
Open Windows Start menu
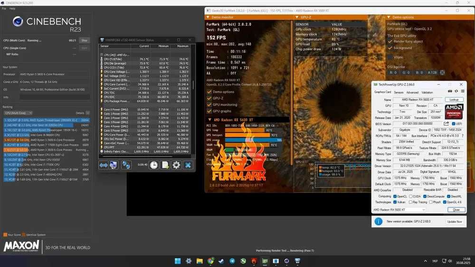coord(178,261)
